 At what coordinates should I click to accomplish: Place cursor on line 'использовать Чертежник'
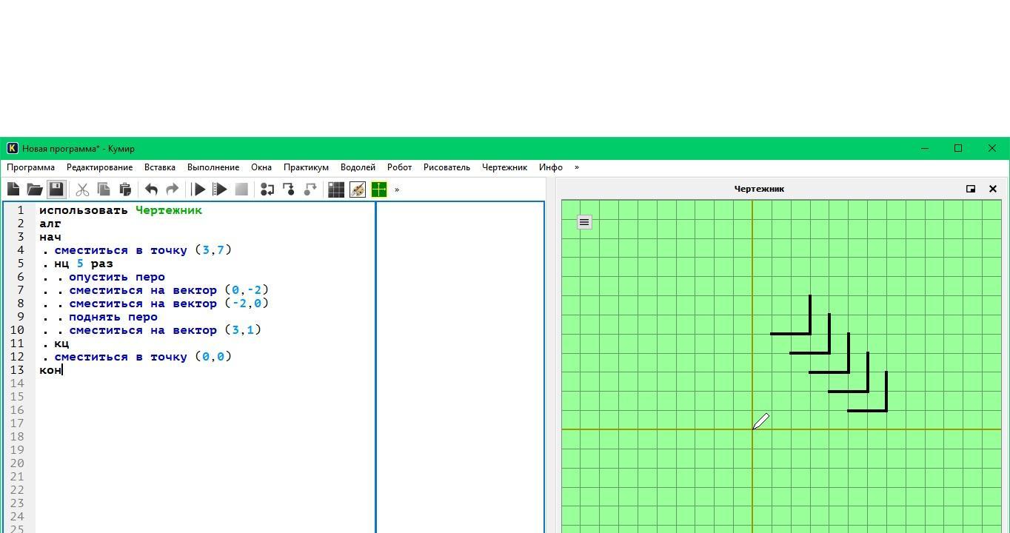tap(121, 210)
